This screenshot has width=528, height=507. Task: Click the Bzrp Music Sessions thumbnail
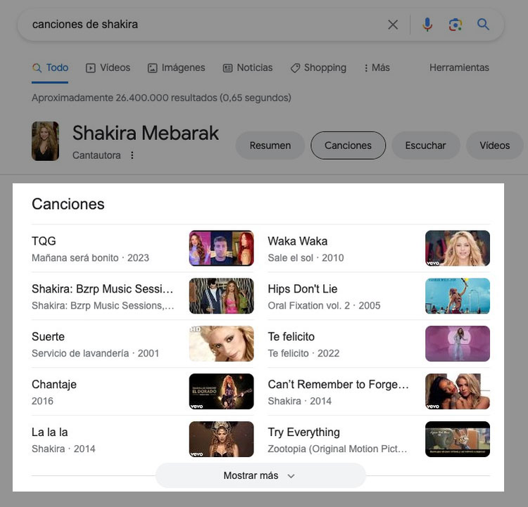(x=221, y=296)
